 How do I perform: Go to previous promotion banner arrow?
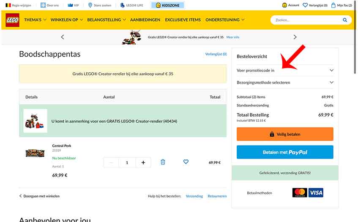[63, 37]
